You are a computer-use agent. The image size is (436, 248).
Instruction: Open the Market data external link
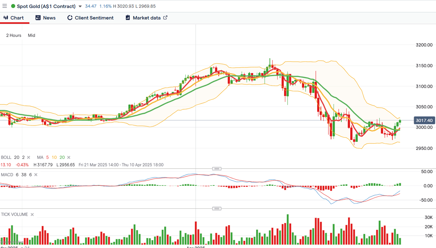click(x=146, y=18)
